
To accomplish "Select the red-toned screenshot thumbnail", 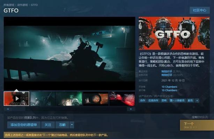I will (122, 99).
